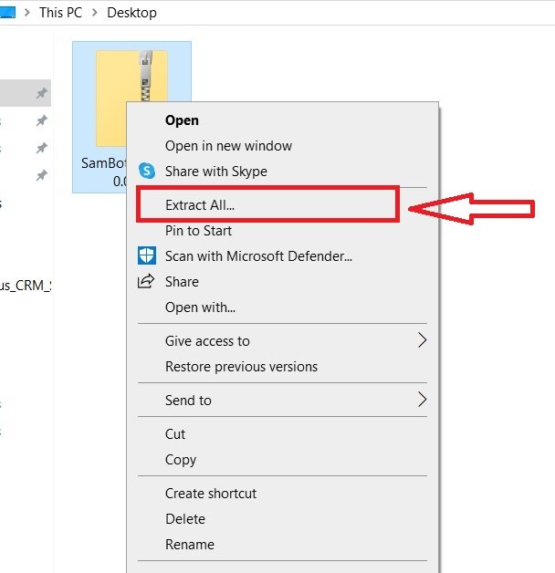Click the Microsoft Defender shield icon
Screen dimensions: 555x573
(147, 256)
